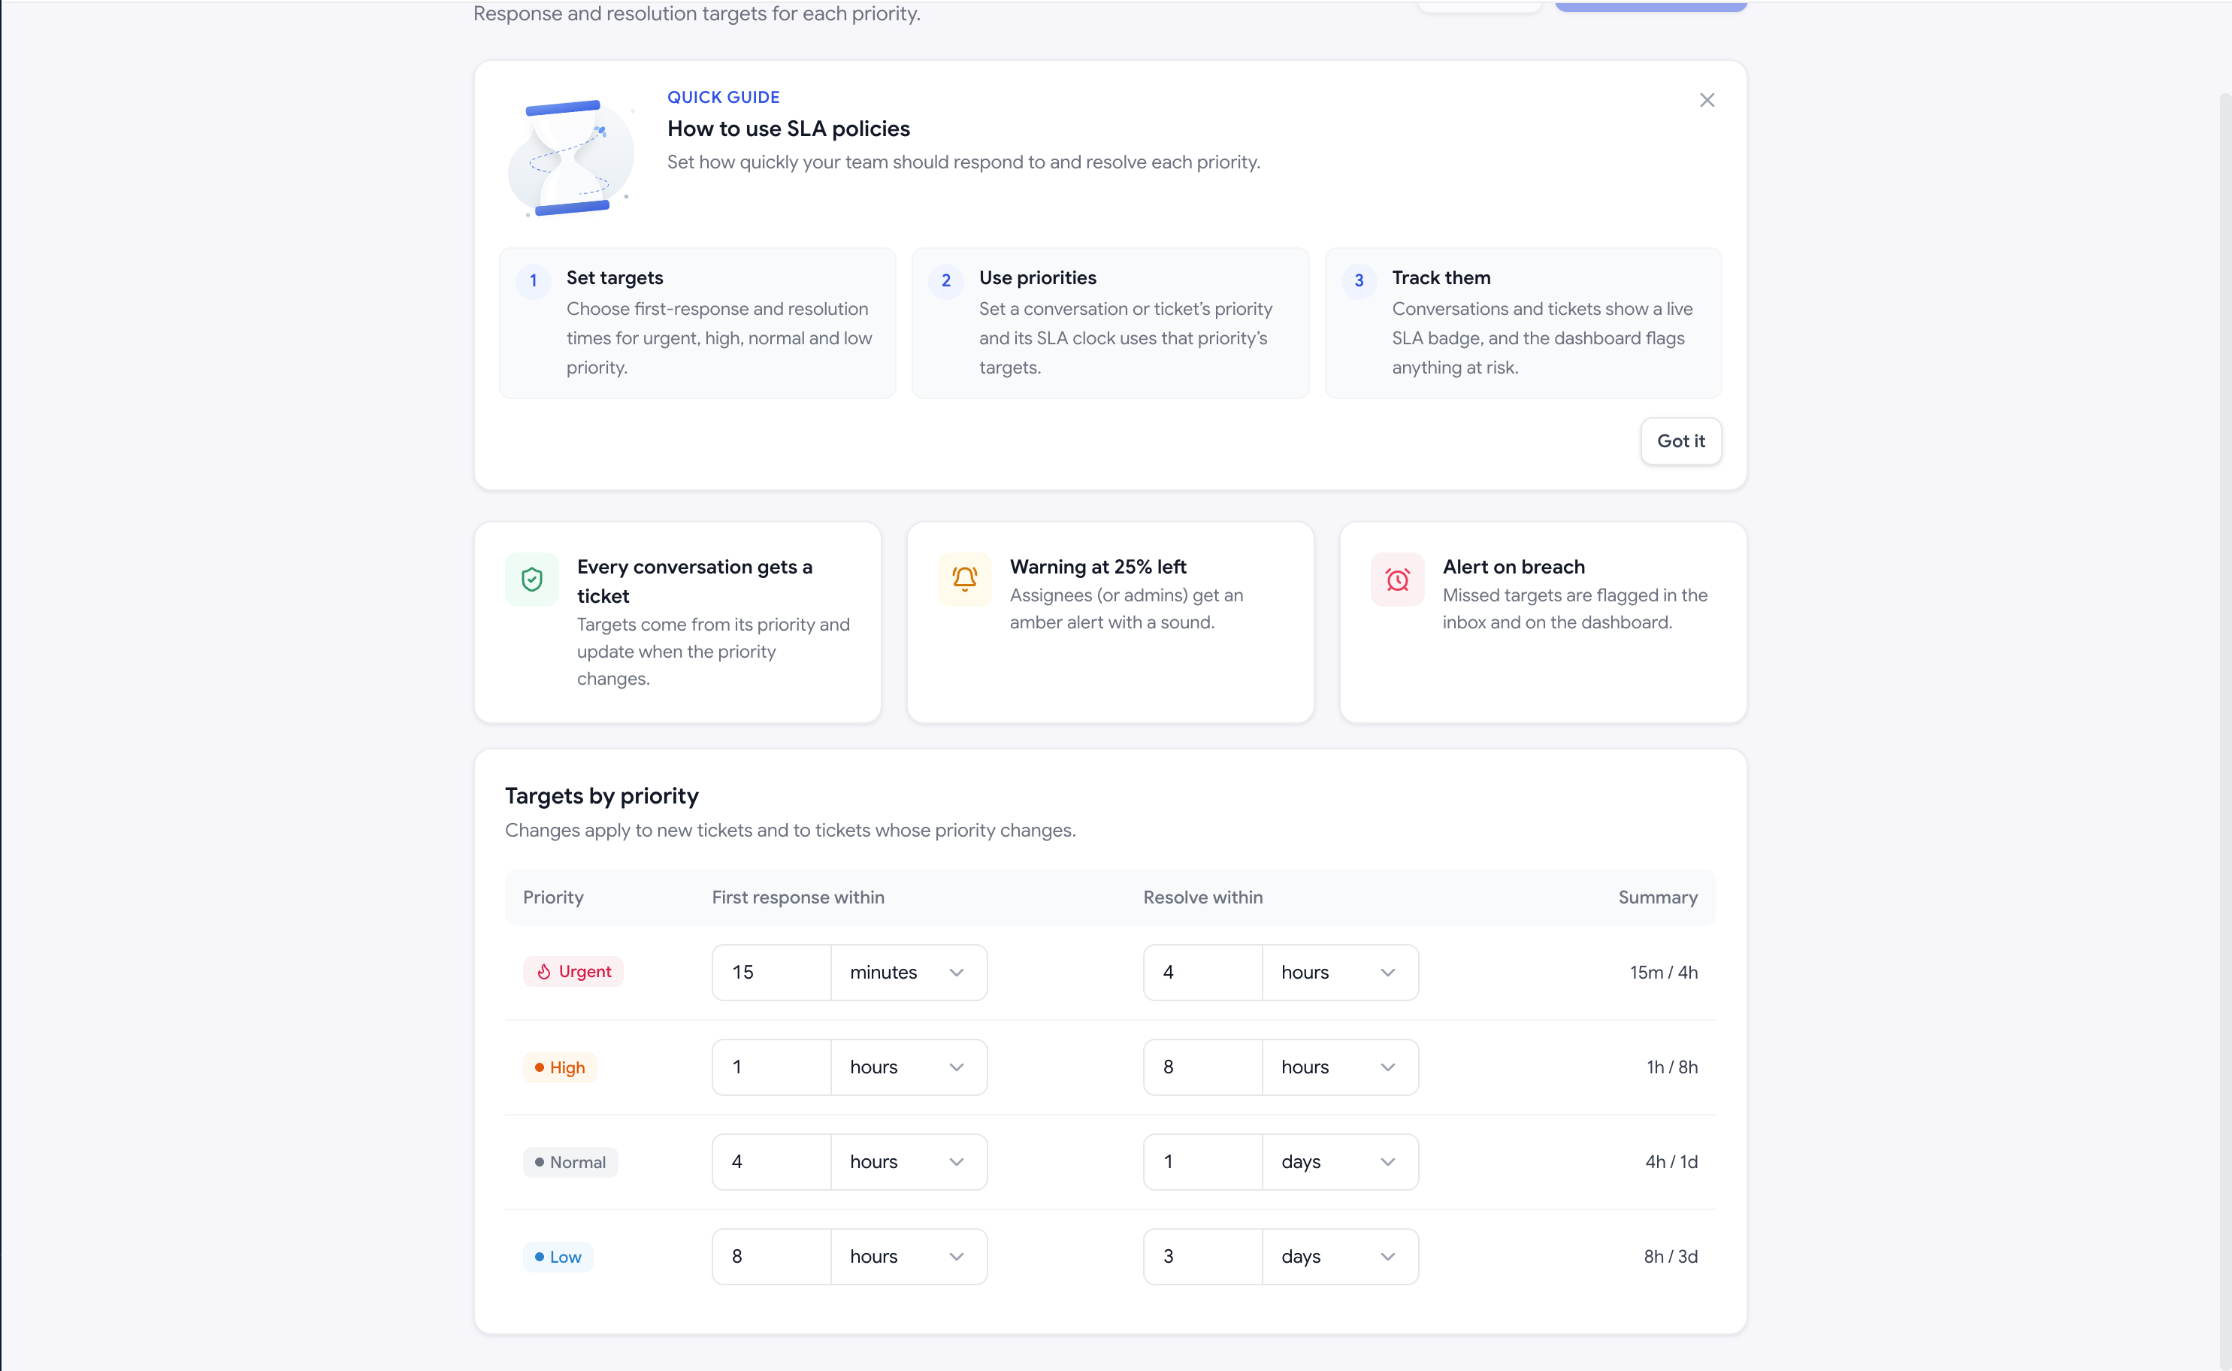
Task: Click the Got it button
Action: (x=1680, y=440)
